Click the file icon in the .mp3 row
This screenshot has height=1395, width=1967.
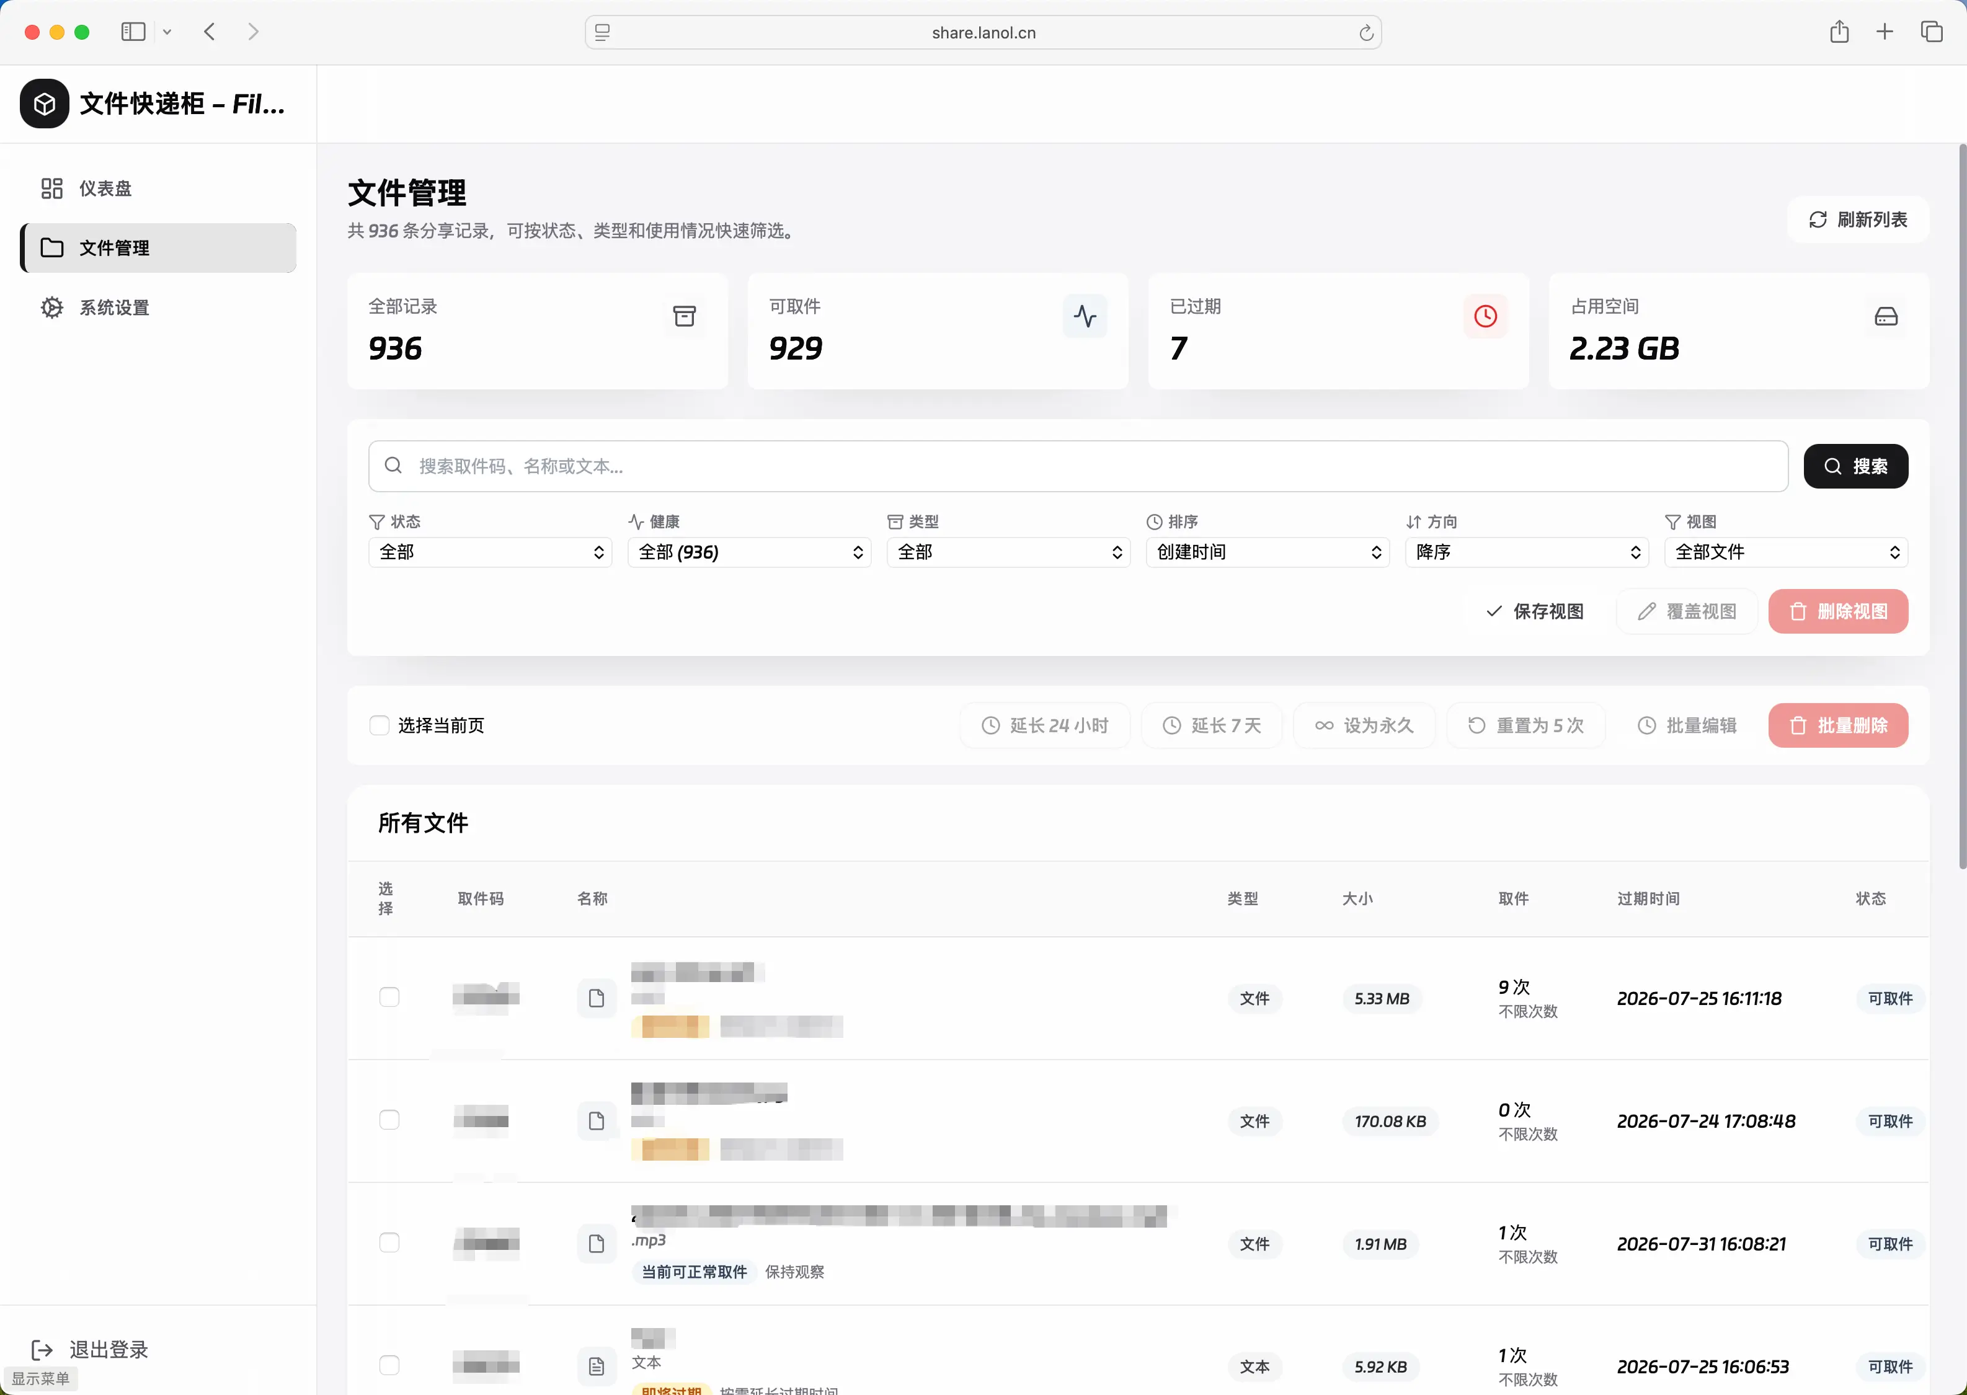[x=596, y=1244]
